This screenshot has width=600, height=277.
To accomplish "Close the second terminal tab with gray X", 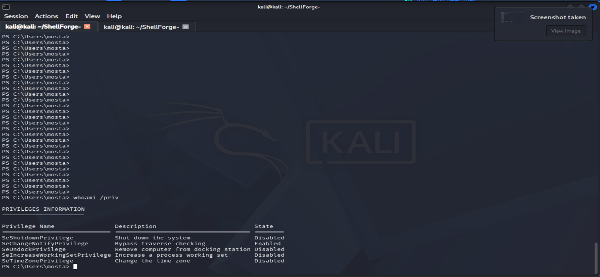I will (x=185, y=27).
